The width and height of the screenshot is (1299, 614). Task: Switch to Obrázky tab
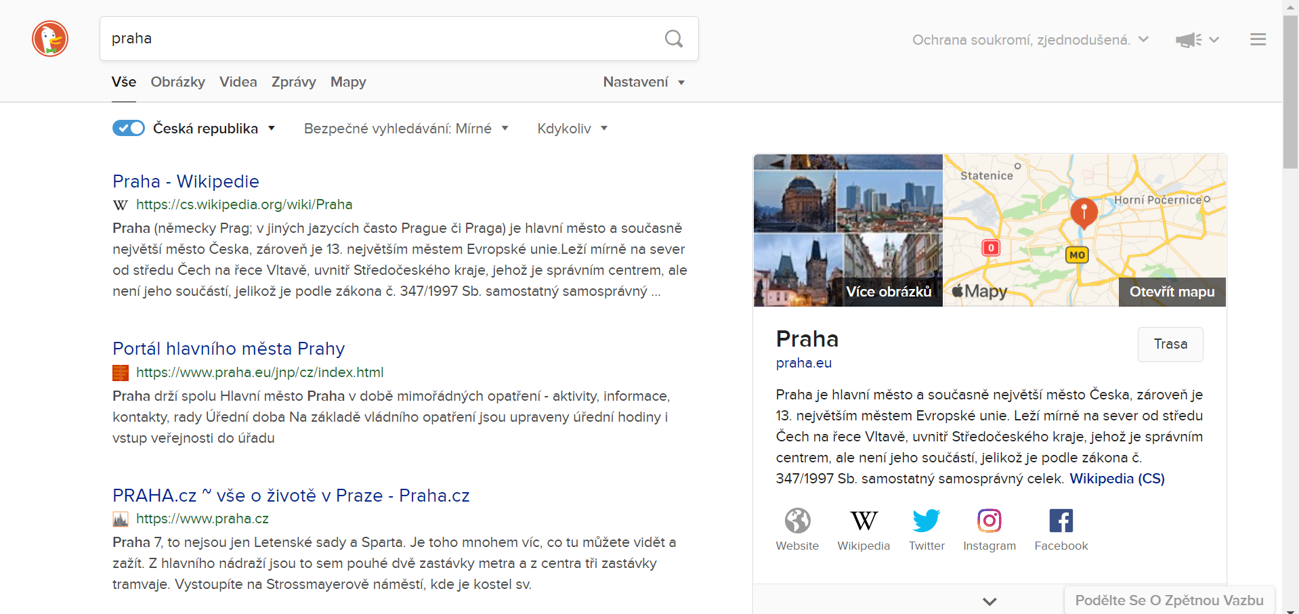point(178,82)
